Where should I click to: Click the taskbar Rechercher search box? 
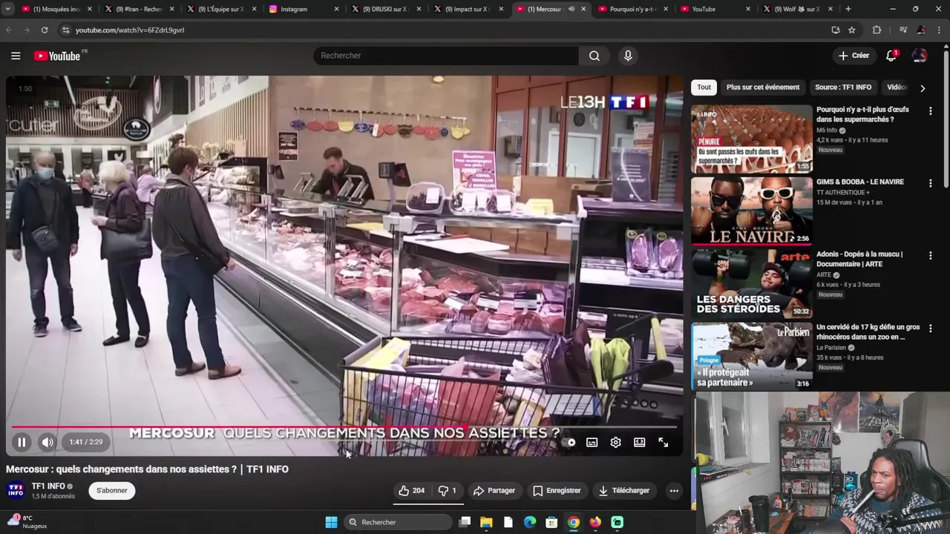[399, 522]
